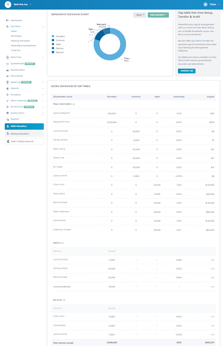Click the Support headset icon
The width and height of the screenshot is (223, 346).
coord(7,119)
